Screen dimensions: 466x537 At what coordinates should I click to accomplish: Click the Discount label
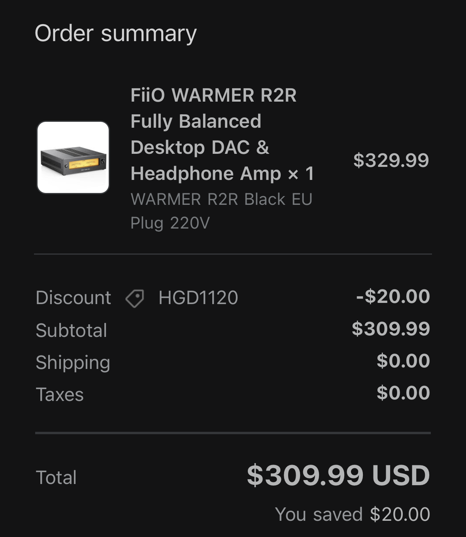73,298
